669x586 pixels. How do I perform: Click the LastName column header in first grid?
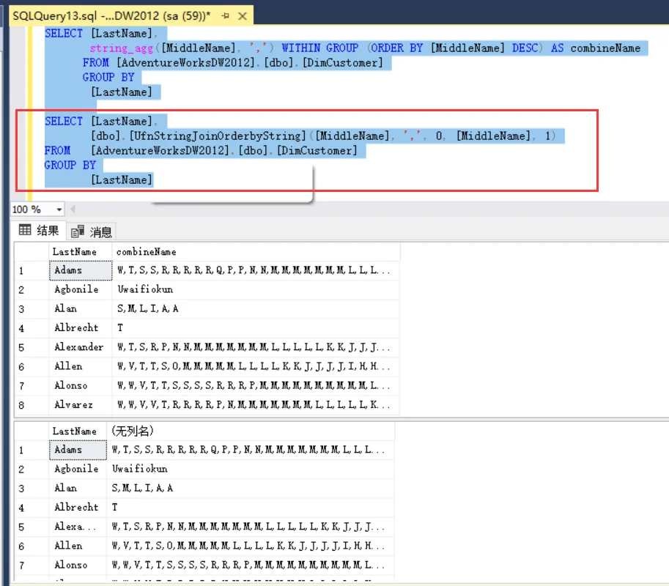(x=80, y=252)
